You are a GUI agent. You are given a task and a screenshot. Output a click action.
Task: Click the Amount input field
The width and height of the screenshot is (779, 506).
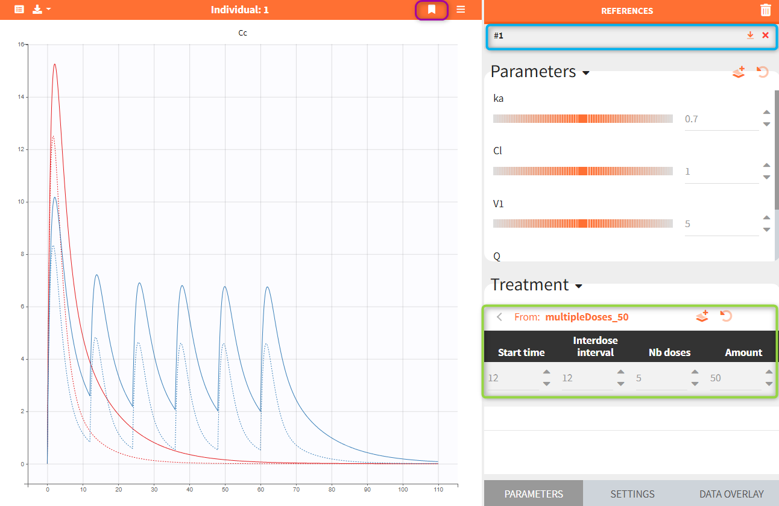(x=734, y=378)
